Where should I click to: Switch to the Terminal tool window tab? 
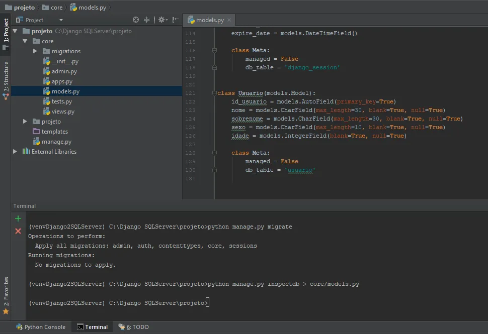[92, 327]
